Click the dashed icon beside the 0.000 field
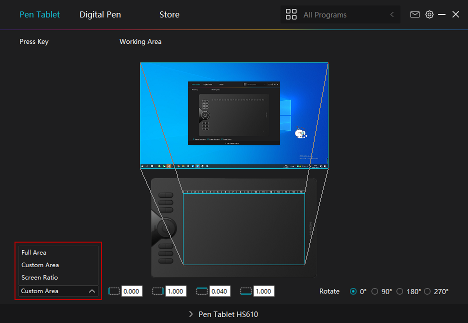This screenshot has height=323, width=468. click(114, 291)
